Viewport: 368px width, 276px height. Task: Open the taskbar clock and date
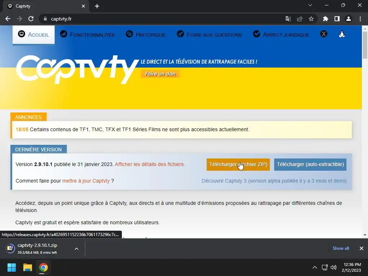tap(351, 267)
